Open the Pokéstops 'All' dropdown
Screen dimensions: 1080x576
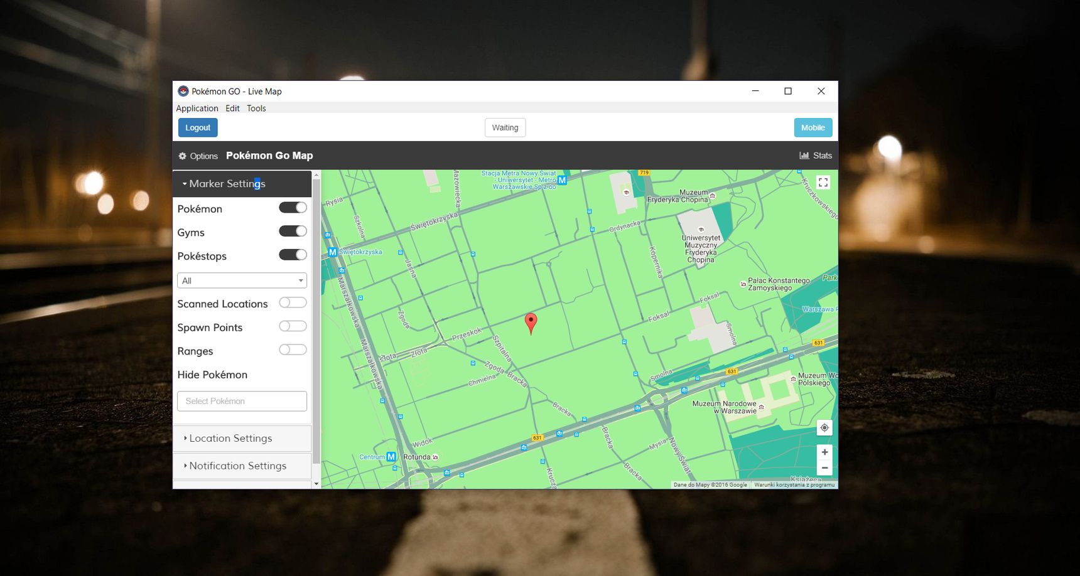coord(242,280)
